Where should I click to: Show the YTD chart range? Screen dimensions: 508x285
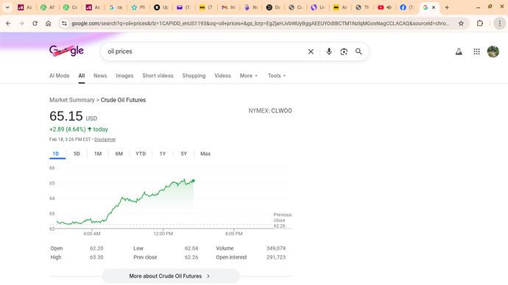[x=141, y=154]
